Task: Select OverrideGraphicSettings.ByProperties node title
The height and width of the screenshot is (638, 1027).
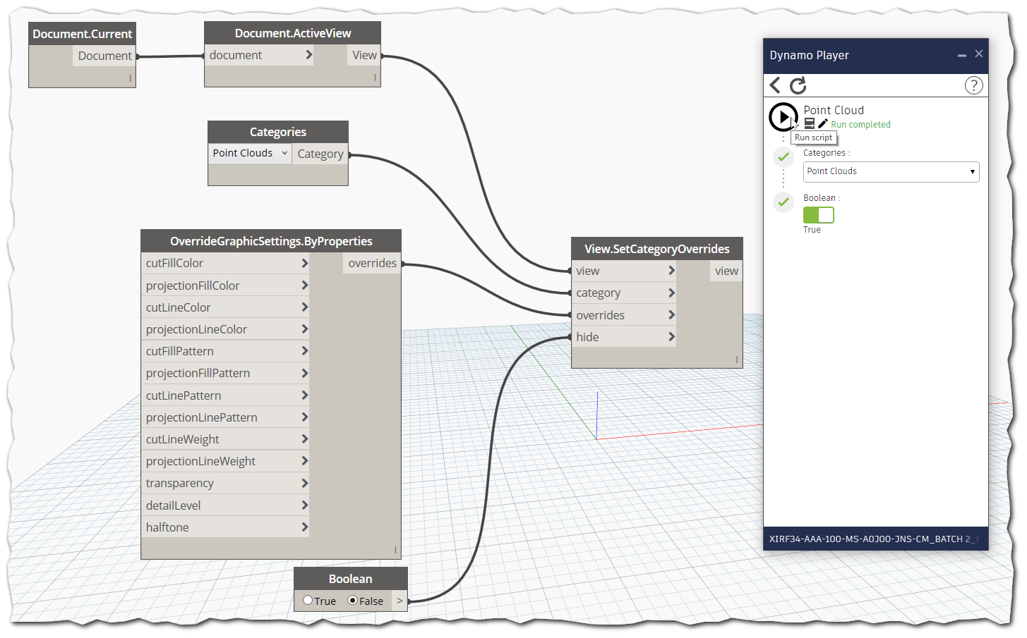Action: point(271,241)
